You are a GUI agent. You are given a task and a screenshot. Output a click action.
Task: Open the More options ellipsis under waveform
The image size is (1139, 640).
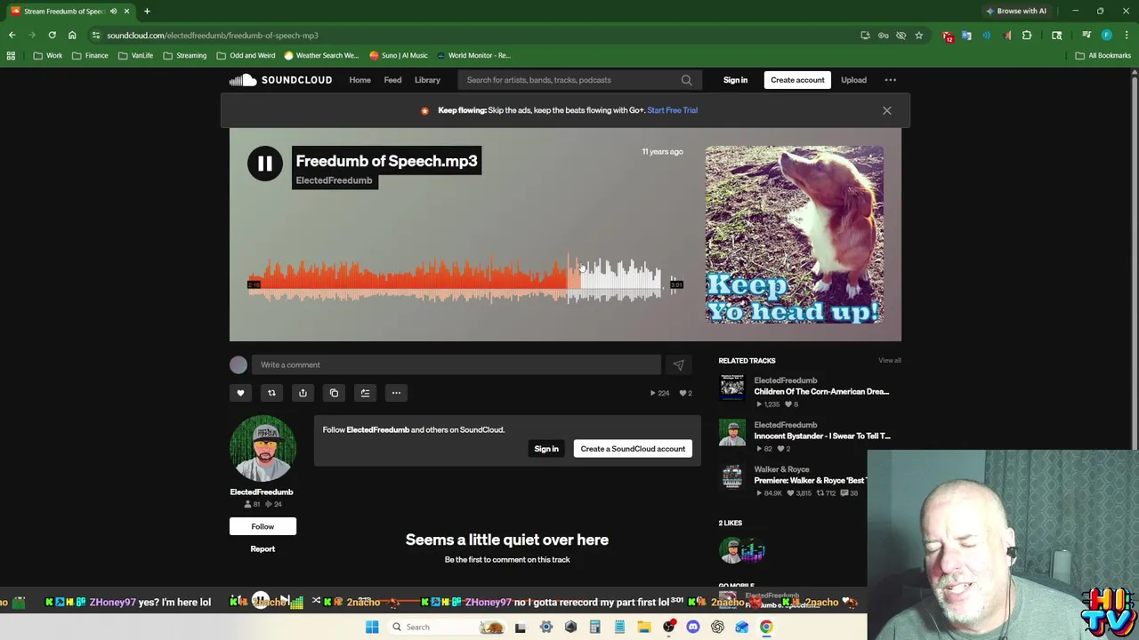pos(396,393)
